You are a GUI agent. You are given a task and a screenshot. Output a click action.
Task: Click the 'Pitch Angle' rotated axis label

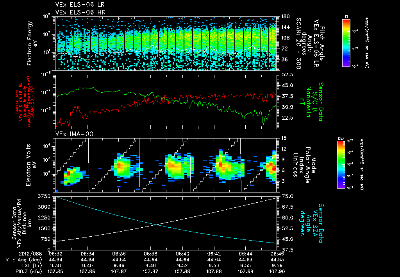pos(322,43)
